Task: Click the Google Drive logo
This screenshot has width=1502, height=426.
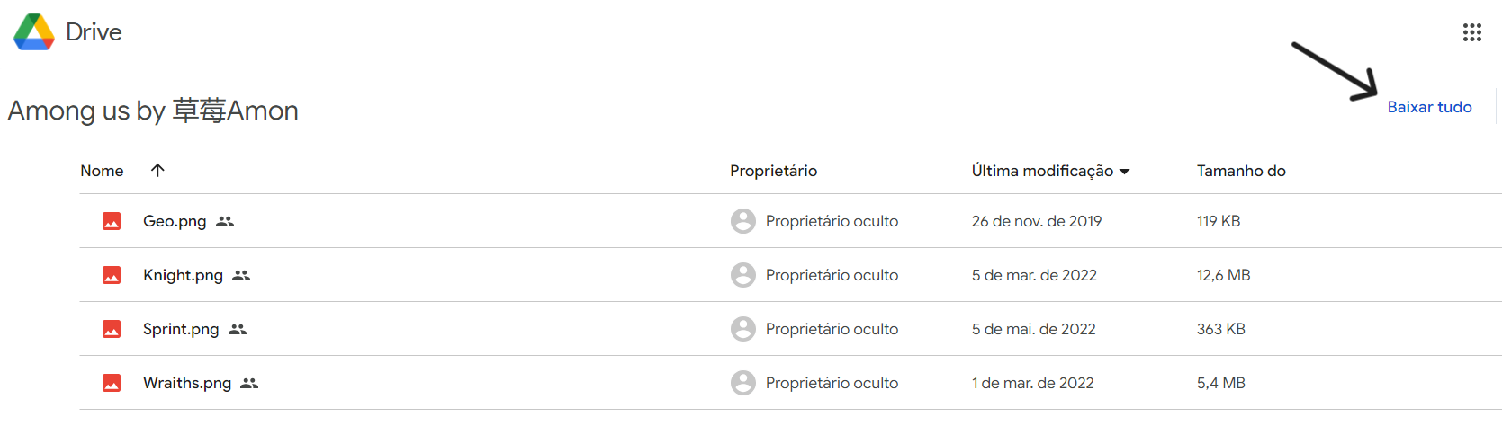Action: (x=34, y=32)
